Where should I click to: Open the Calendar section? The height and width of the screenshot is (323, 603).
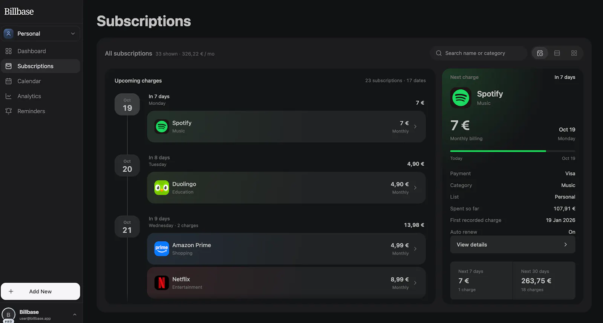(x=40, y=81)
